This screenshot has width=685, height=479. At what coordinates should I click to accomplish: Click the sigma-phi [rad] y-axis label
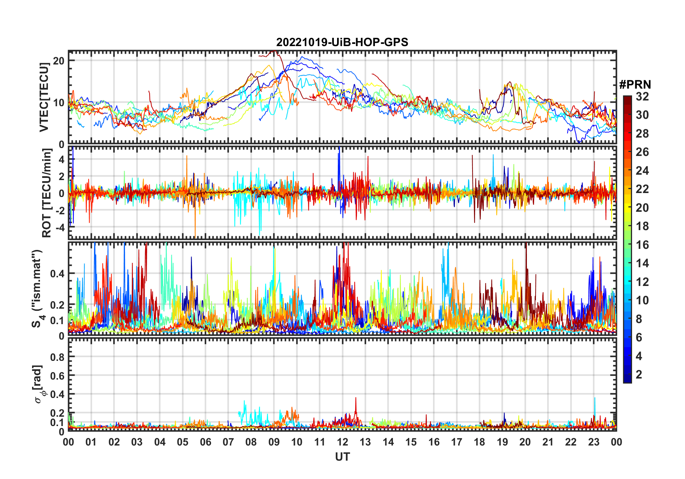pyautogui.click(x=39, y=384)
